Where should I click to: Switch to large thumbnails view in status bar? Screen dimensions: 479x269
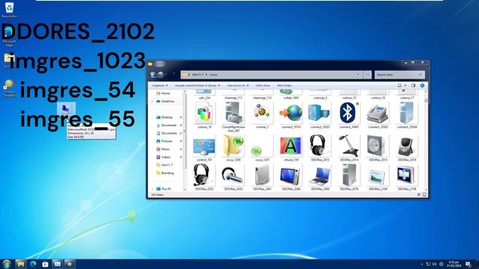(424, 194)
